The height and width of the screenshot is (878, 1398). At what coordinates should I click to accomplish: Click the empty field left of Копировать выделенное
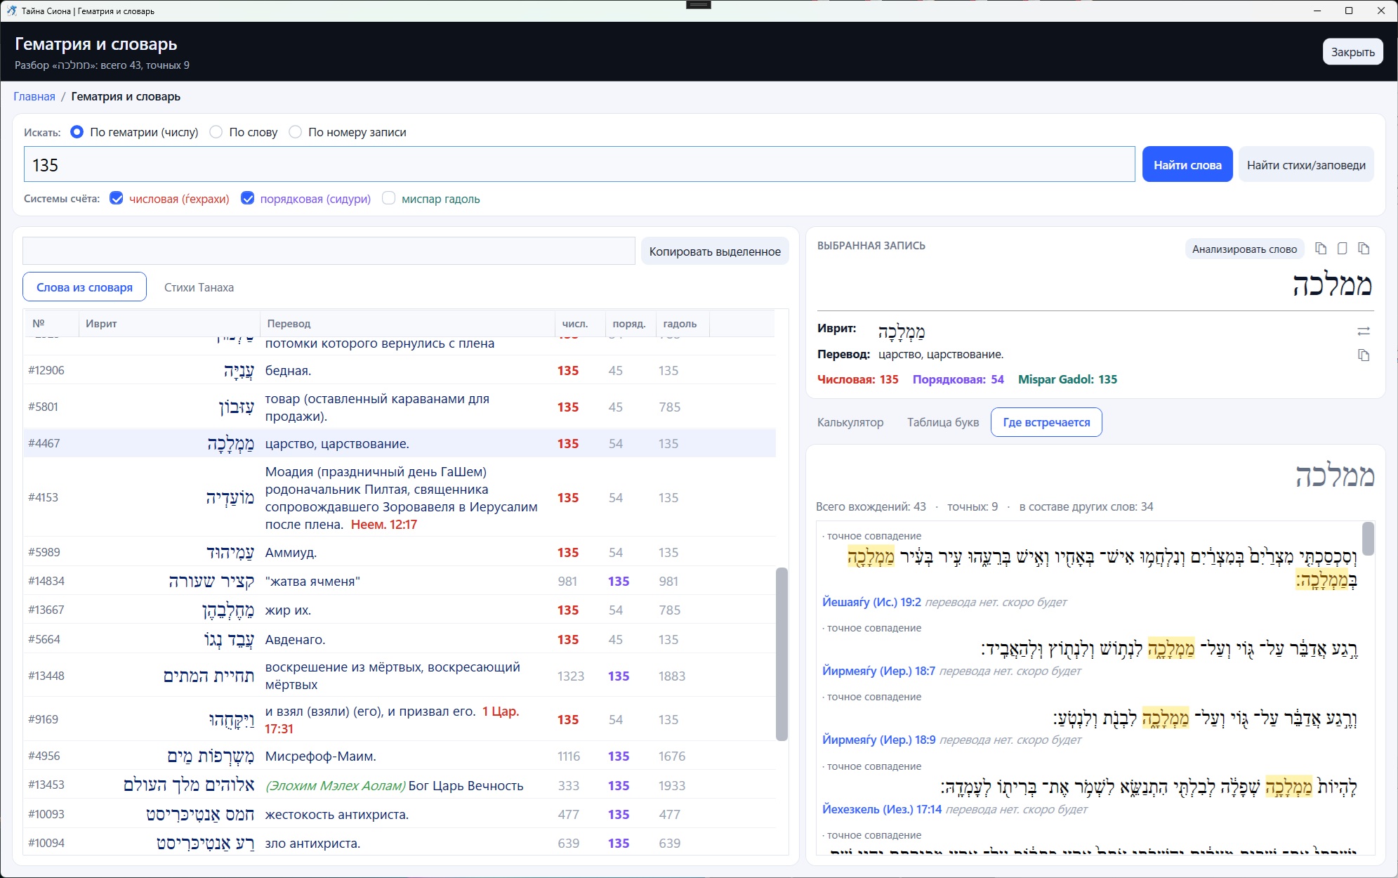[329, 251]
